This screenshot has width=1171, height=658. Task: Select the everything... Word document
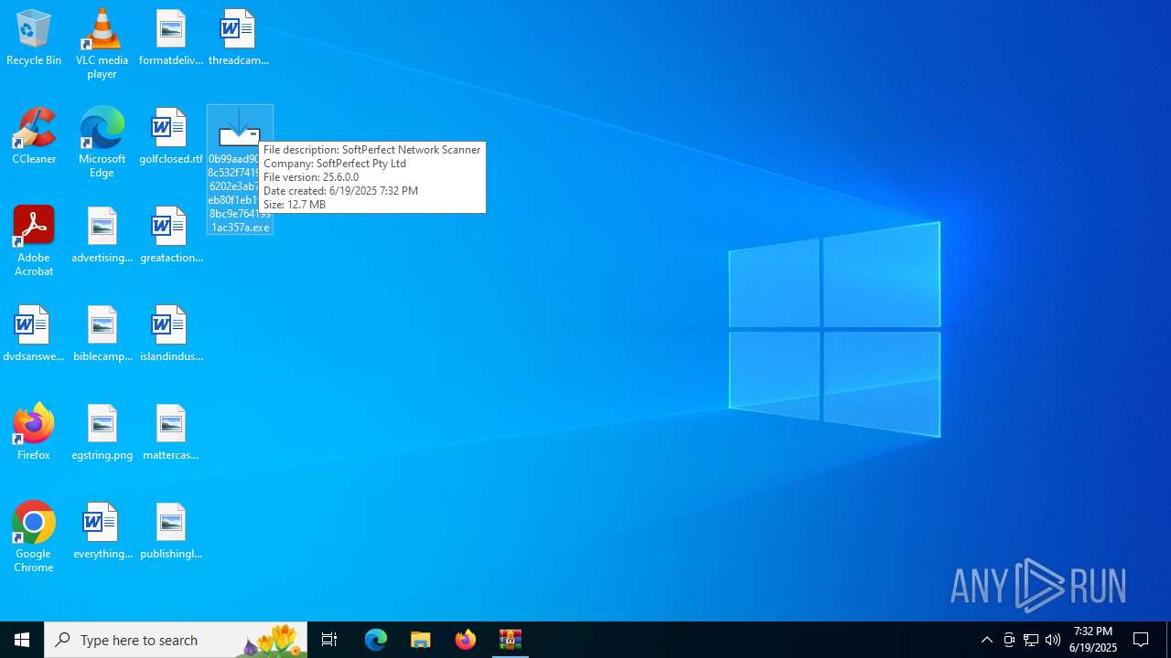(x=102, y=532)
